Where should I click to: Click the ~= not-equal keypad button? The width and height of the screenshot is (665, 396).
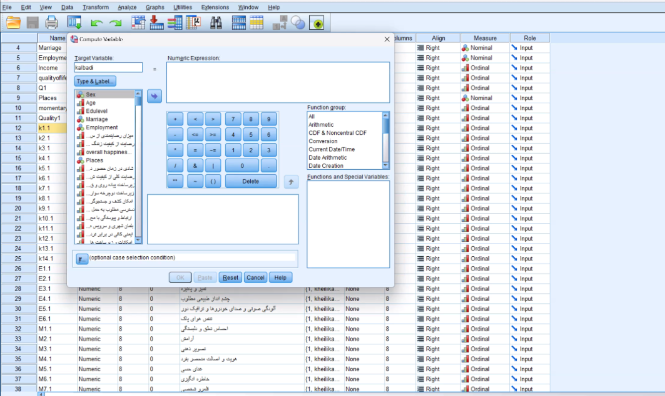pyautogui.click(x=213, y=150)
